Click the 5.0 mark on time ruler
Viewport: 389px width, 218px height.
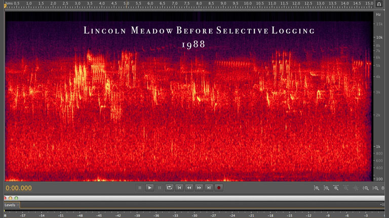click(x=126, y=3)
